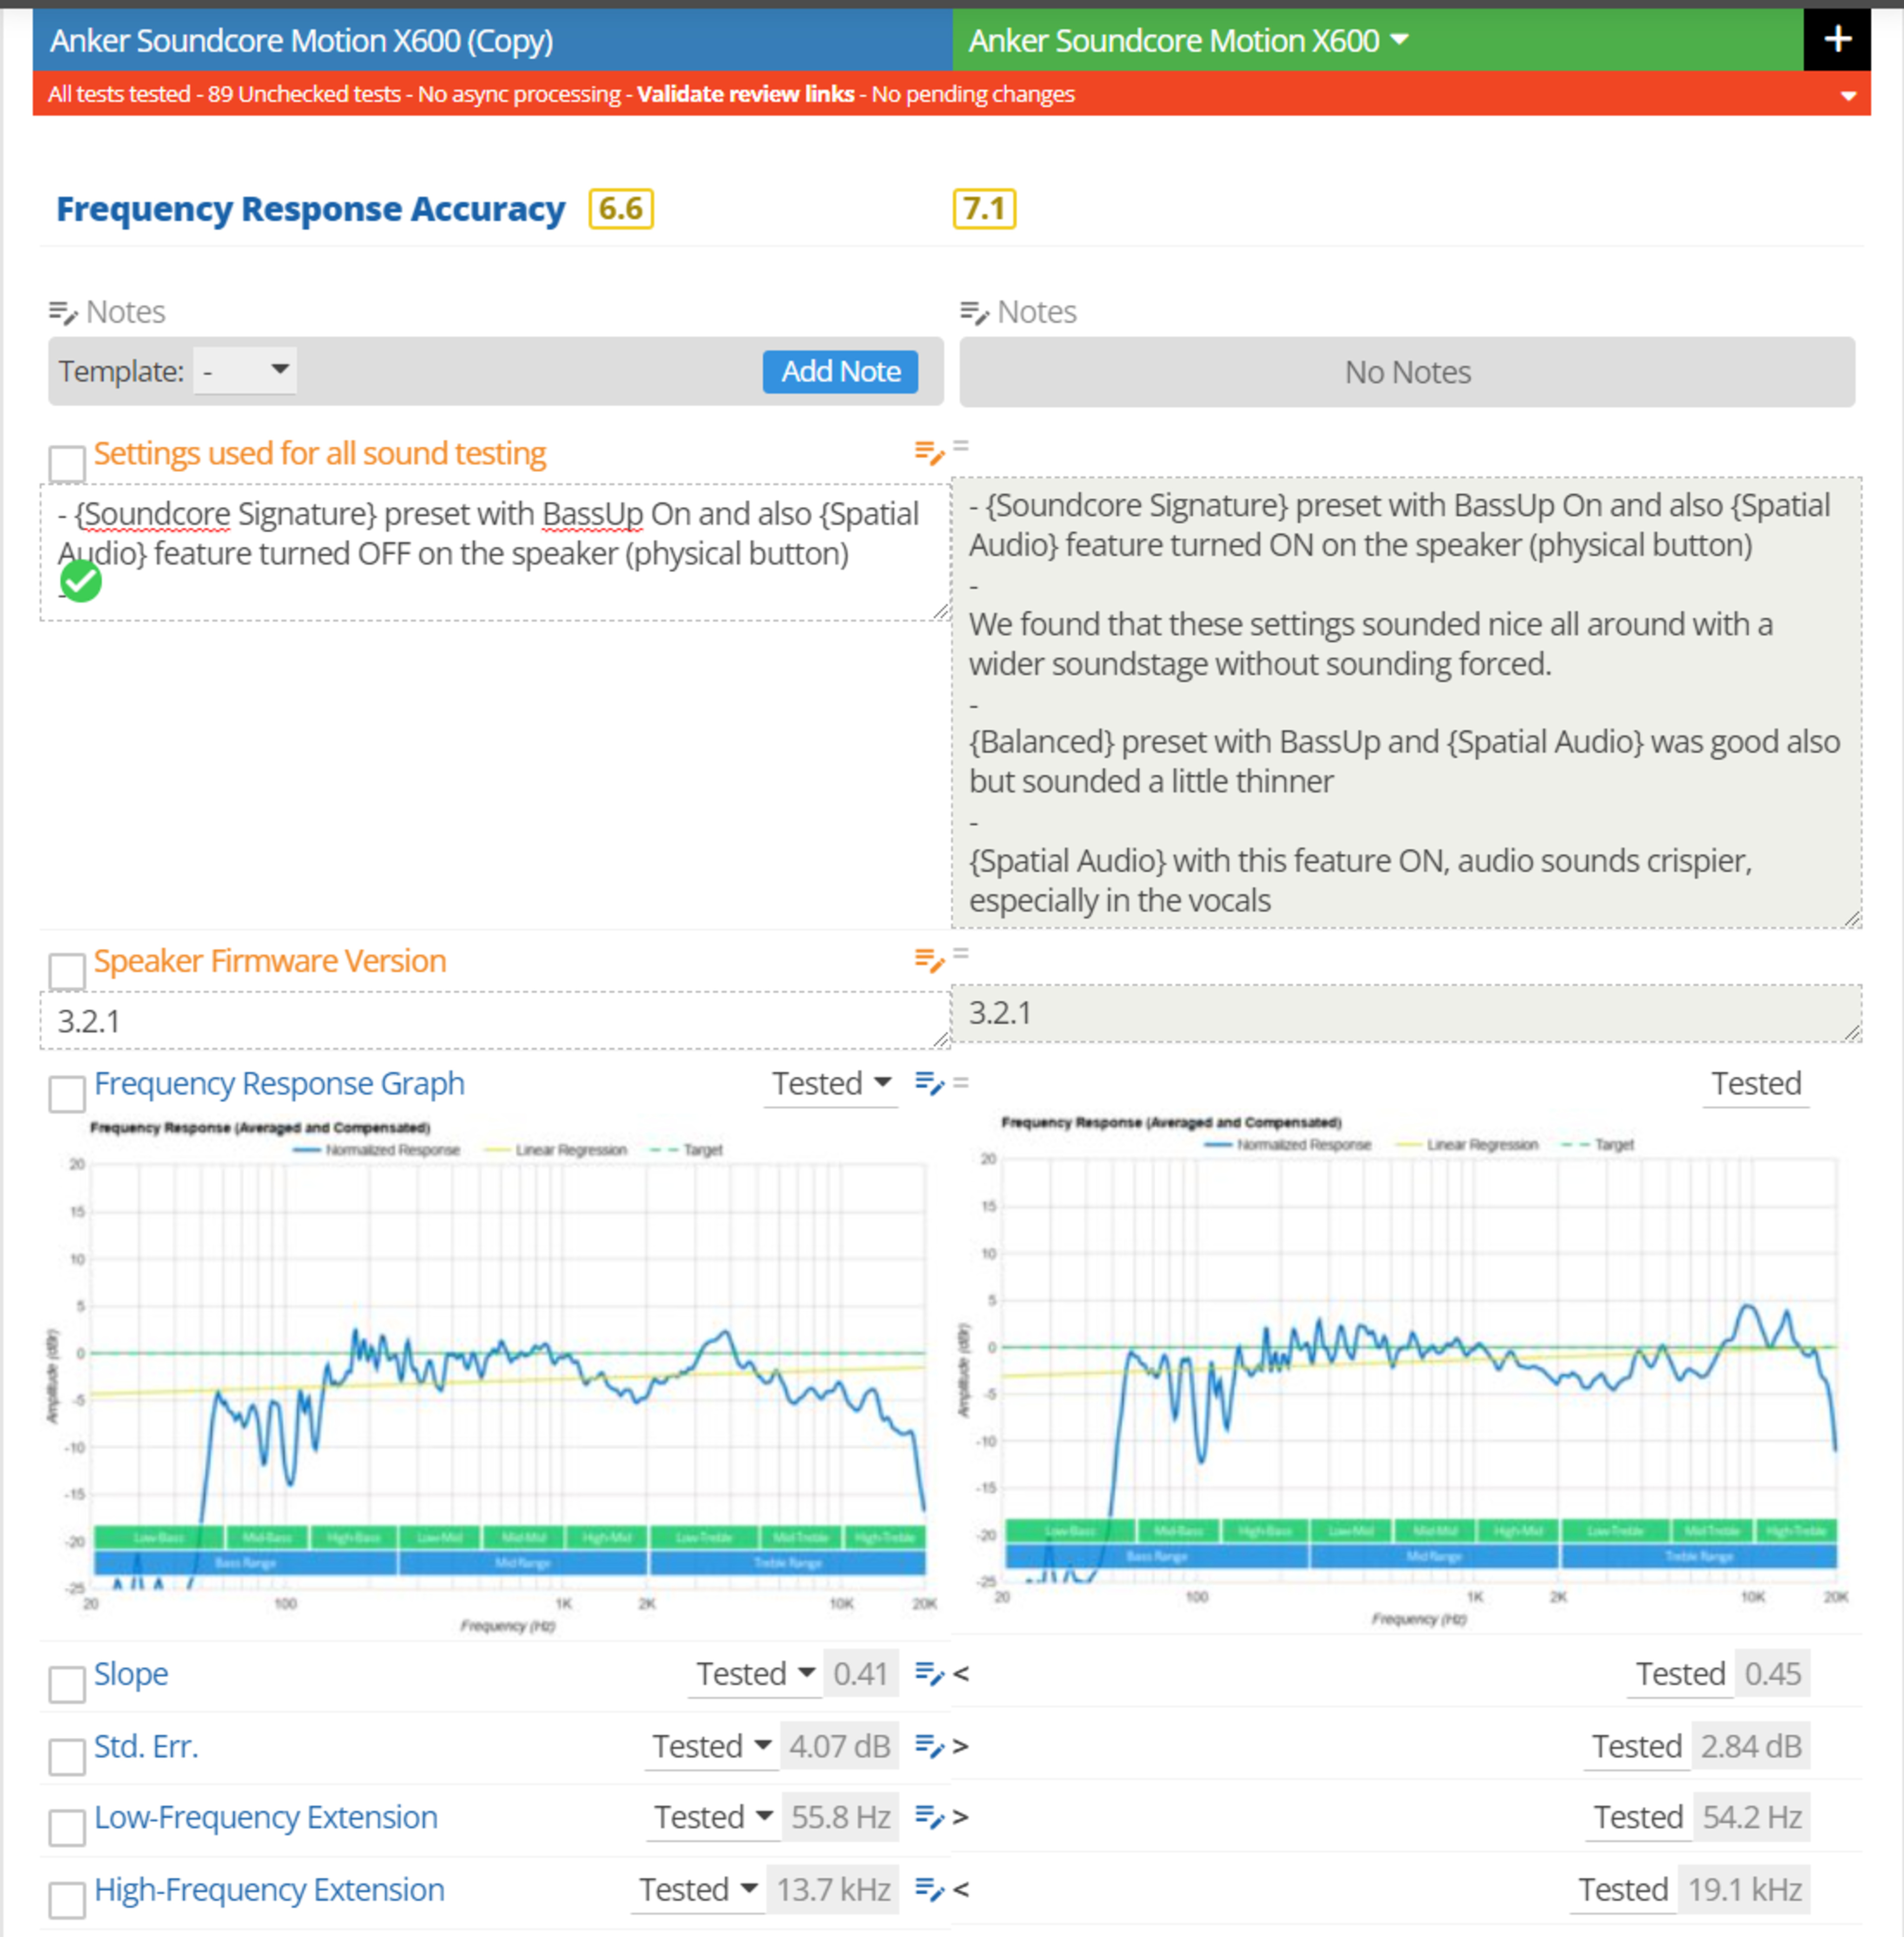Screen dimensions: 1904x1937
Task: Click the Validate review links link
Action: 745,94
